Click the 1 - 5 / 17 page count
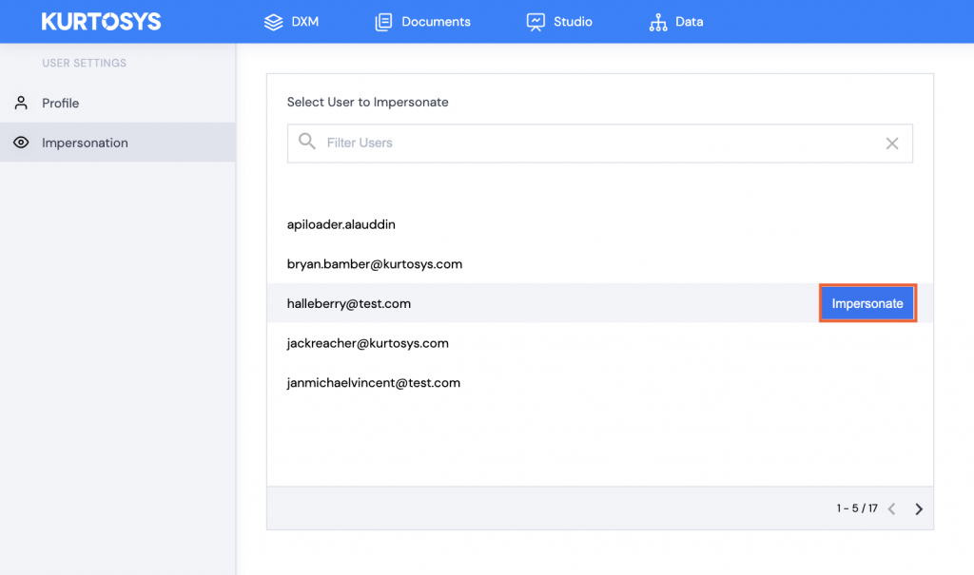974x575 pixels. click(x=857, y=508)
